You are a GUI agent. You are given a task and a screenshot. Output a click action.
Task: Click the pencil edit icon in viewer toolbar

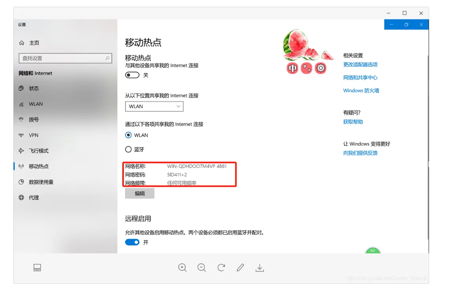[x=240, y=268]
